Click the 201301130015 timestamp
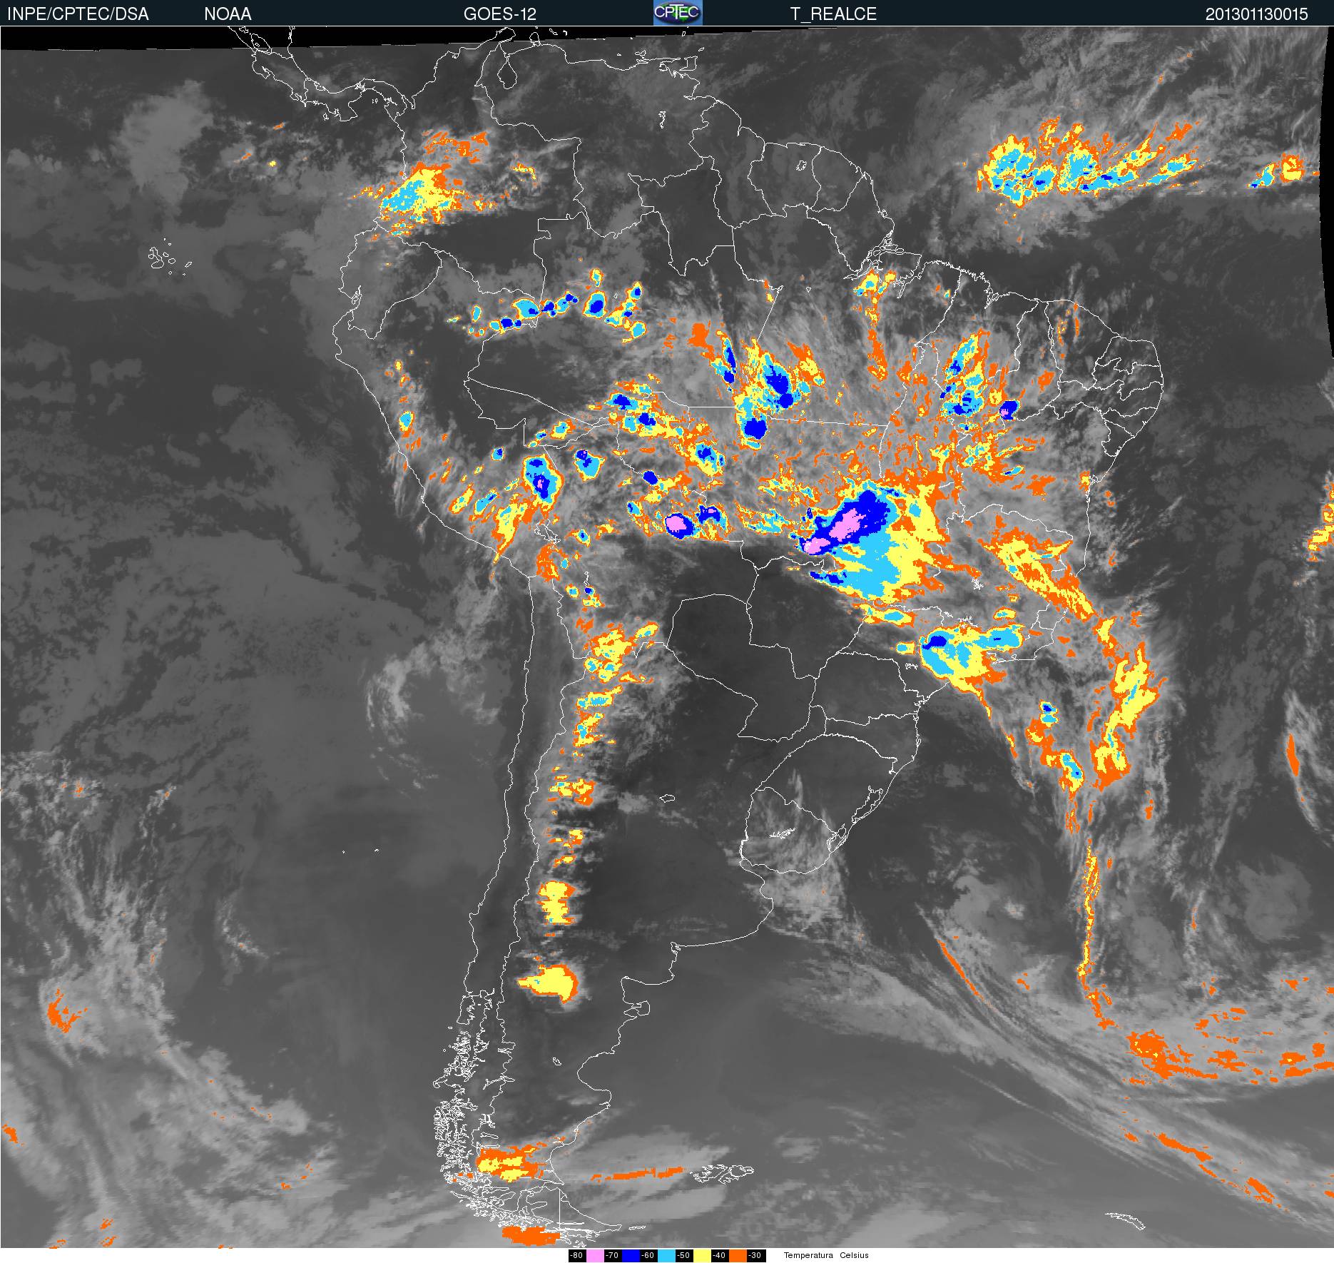Screen dimensions: 1334x1263 coord(1257,14)
